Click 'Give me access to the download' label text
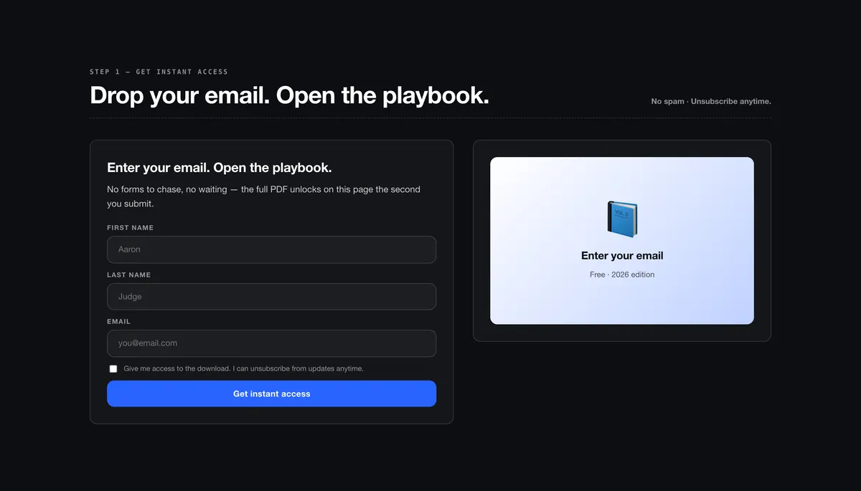 point(243,368)
